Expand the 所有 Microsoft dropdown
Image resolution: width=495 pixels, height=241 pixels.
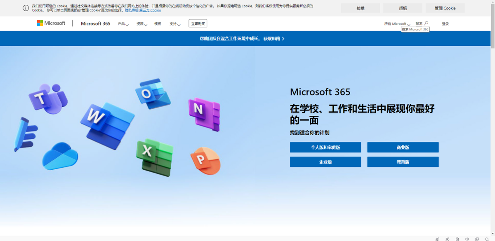pos(397,24)
